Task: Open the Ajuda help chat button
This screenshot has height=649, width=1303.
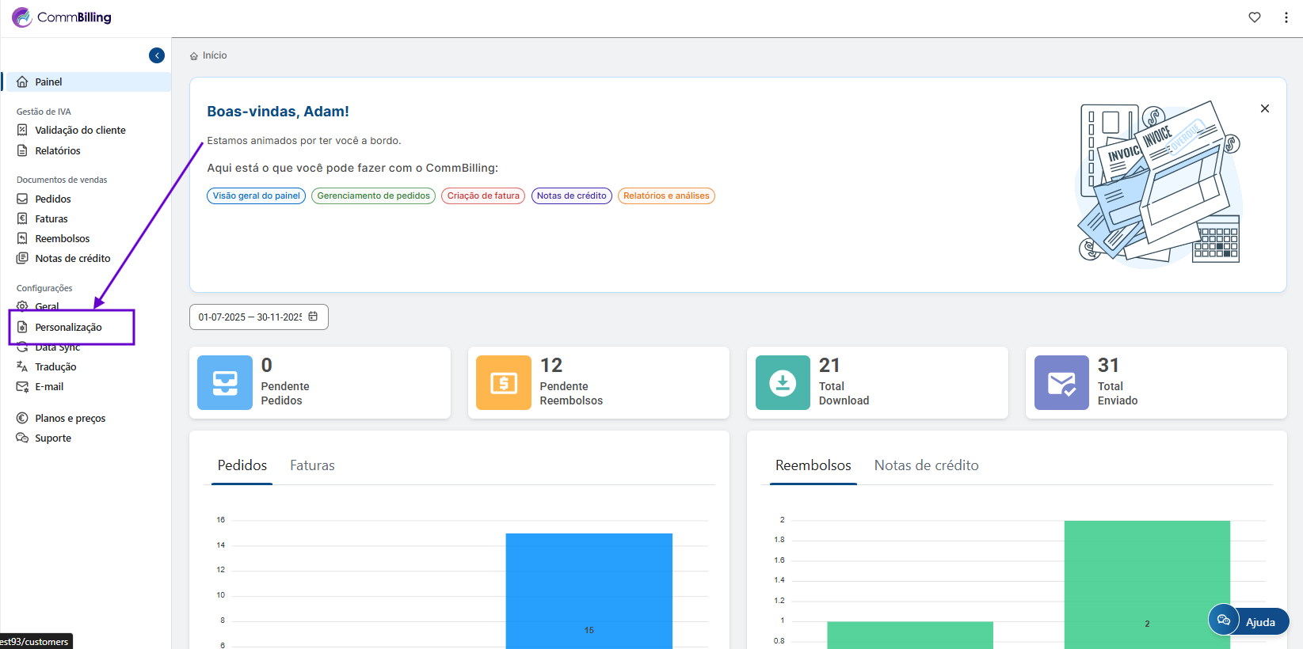Action: pyautogui.click(x=1249, y=621)
